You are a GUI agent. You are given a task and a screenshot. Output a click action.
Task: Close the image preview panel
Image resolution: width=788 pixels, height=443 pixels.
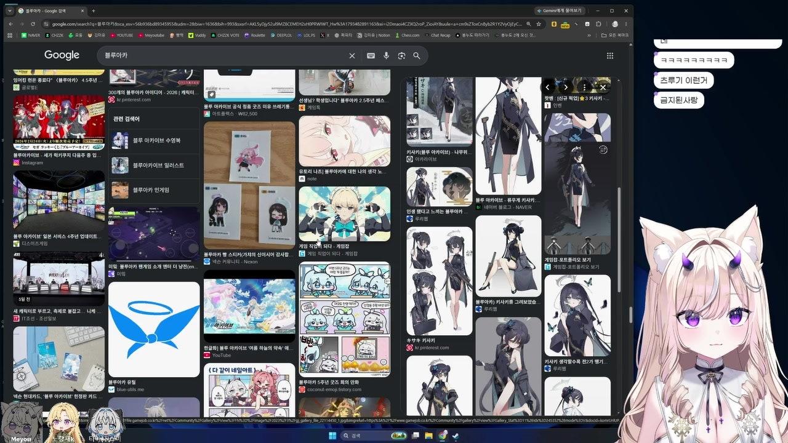pos(603,87)
